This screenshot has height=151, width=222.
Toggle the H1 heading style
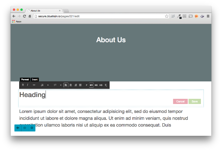pyautogui.click(x=91, y=85)
